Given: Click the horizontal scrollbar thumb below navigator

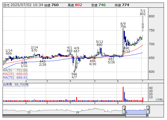Looking at the screenshot, I should pyautogui.click(x=136, y=116).
